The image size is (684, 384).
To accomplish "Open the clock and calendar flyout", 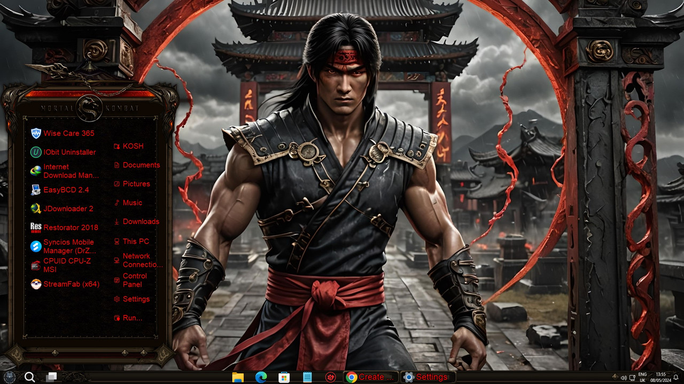I will (660, 377).
